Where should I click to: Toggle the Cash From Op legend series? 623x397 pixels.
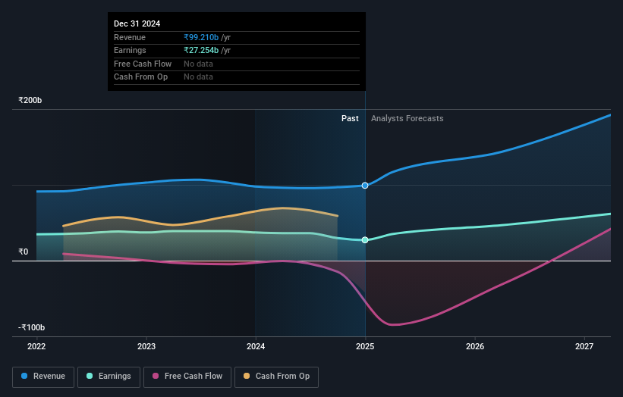[276, 377]
